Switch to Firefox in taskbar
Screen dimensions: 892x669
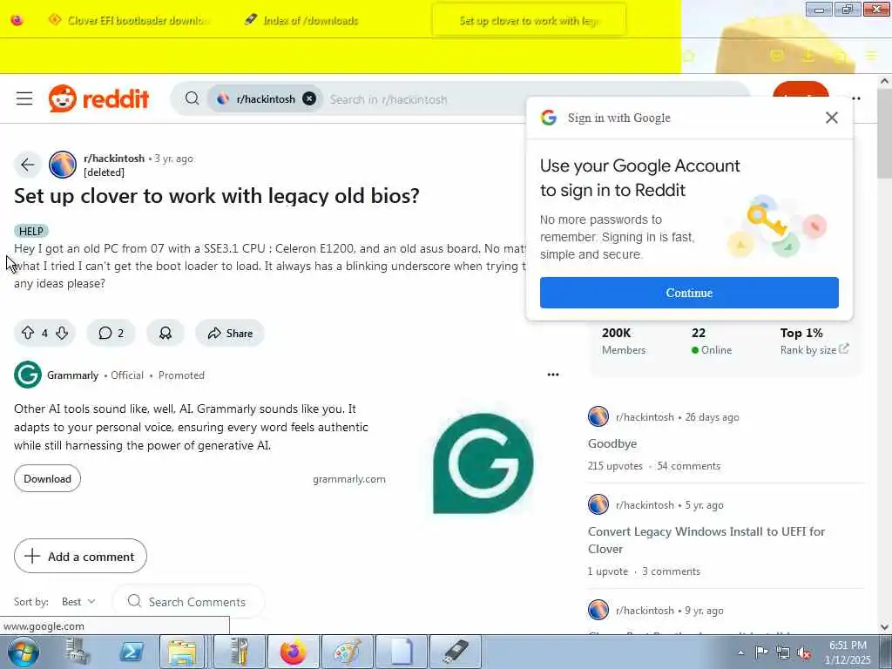[293, 652]
